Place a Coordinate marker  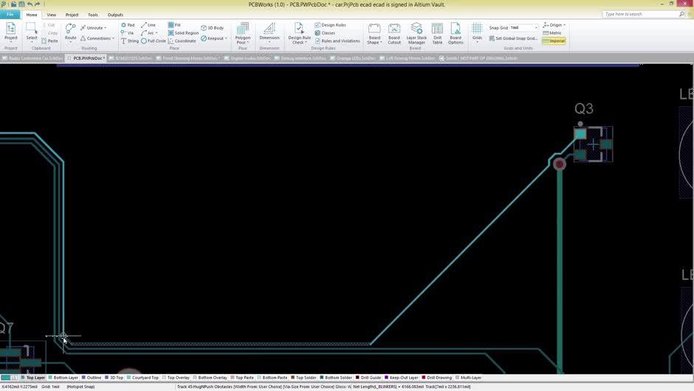click(x=182, y=41)
